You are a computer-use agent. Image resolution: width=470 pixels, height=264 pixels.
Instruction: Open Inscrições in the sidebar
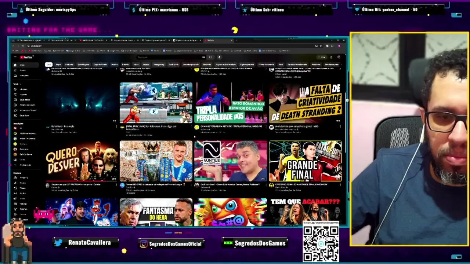(x=26, y=76)
